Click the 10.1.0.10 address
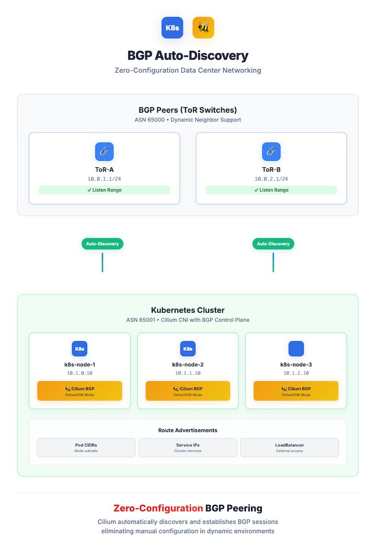The width and height of the screenshot is (372, 543). [x=79, y=373]
